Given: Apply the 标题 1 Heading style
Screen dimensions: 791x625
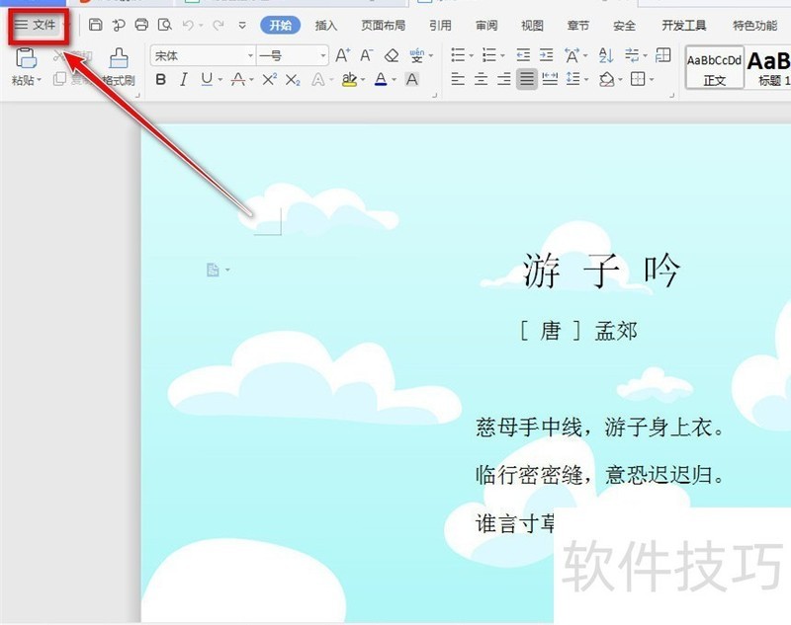Looking at the screenshot, I should [769, 67].
